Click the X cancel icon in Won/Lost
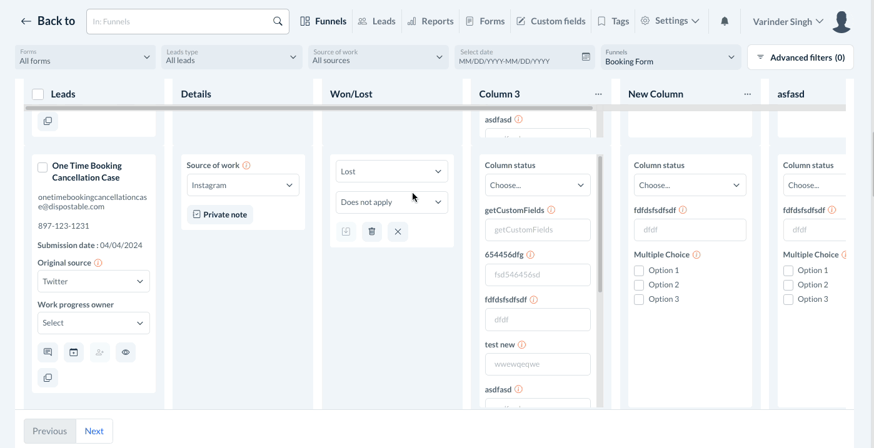Viewport: 874px width, 448px height. point(398,232)
